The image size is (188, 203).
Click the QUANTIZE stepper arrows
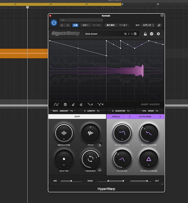(128, 111)
